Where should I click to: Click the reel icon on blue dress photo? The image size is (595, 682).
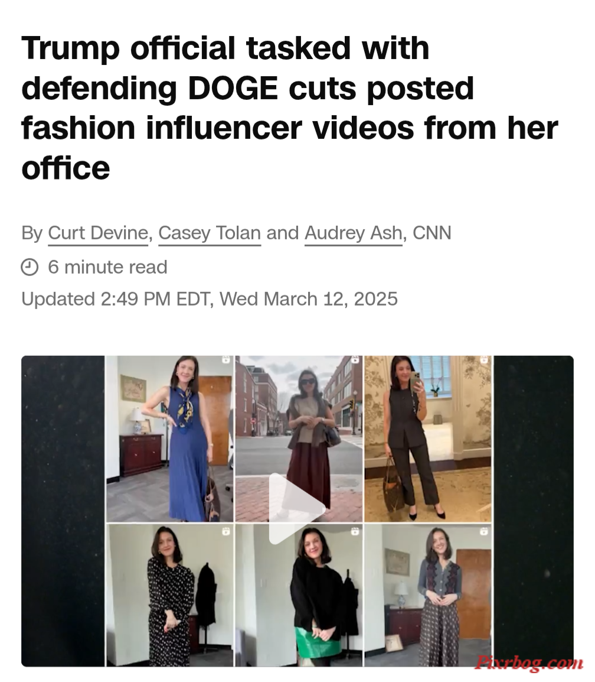click(226, 360)
